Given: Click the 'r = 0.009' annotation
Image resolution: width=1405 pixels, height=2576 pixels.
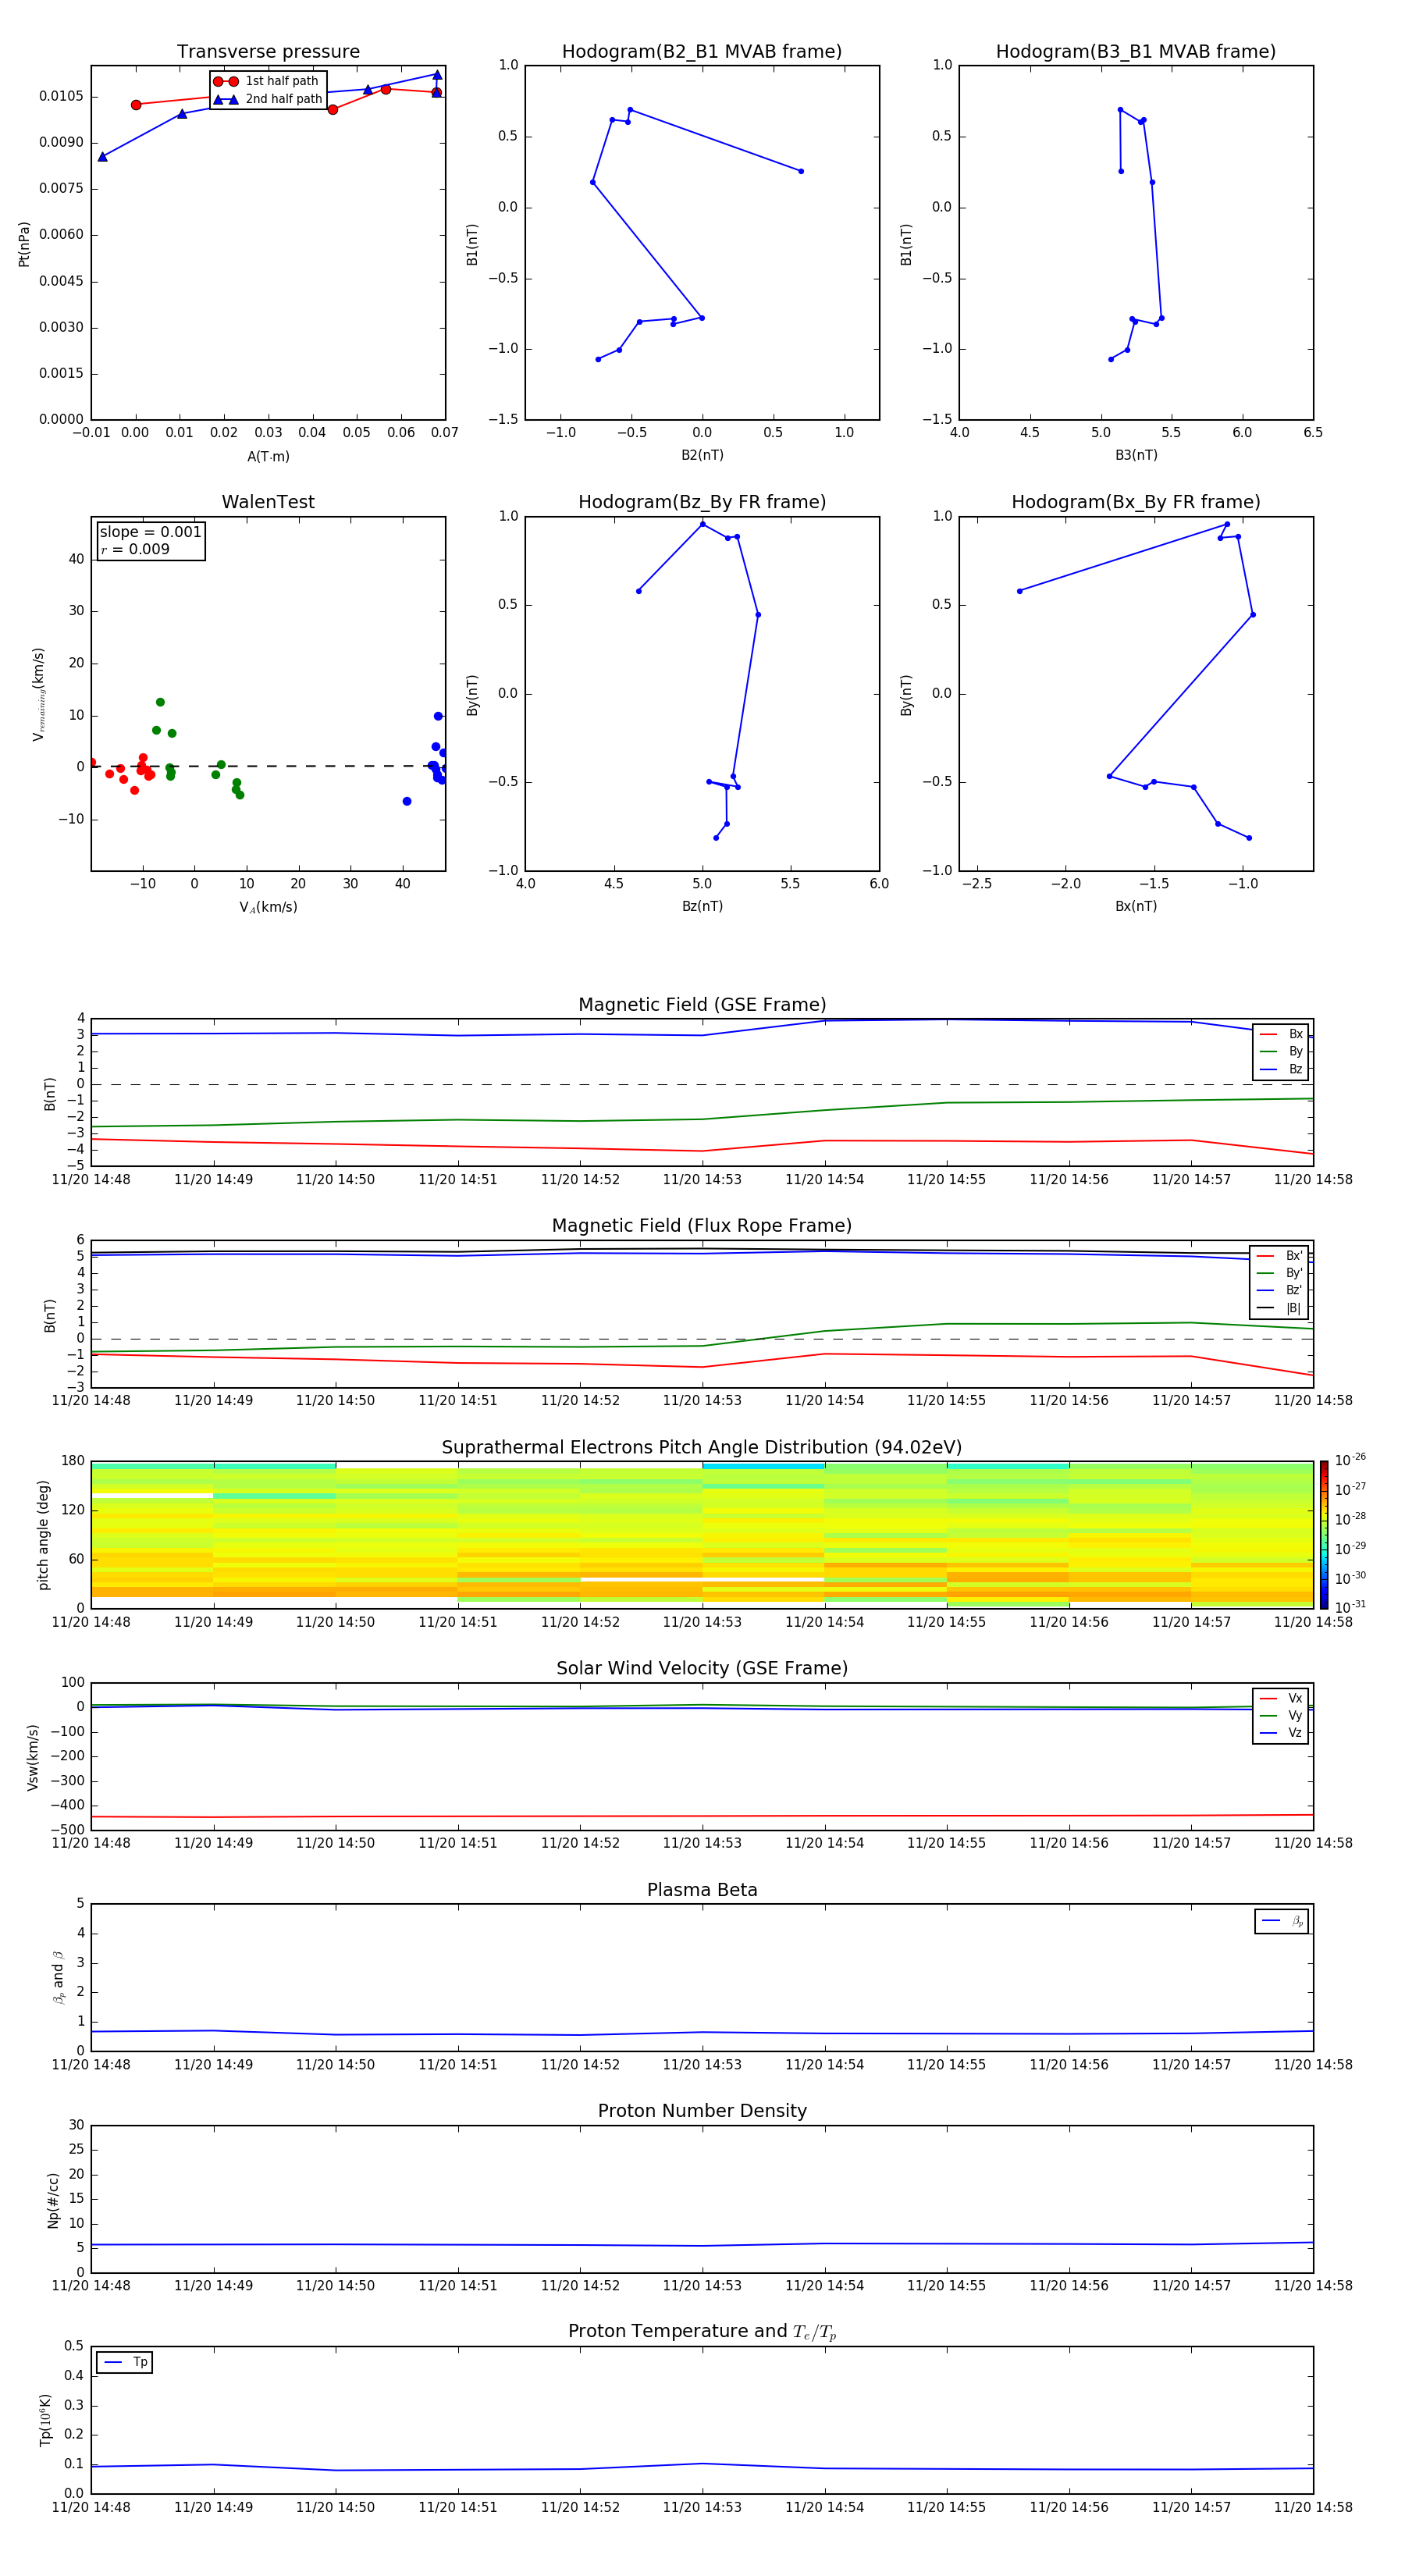Looking at the screenshot, I should [x=135, y=549].
